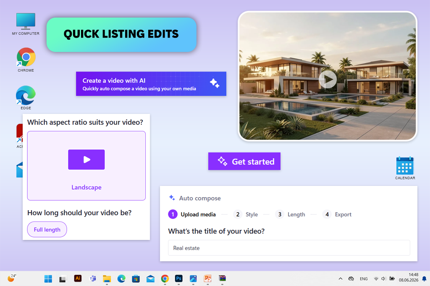Show hidden tray icons with the chevron
Screen dimensions: 430x286
pos(340,278)
